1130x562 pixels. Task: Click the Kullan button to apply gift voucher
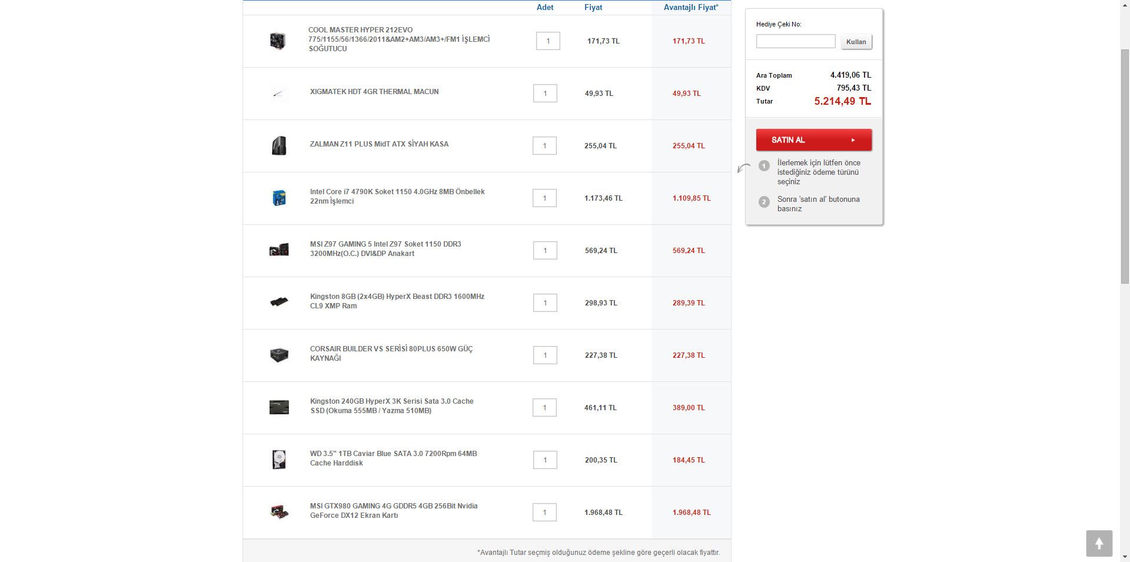pos(856,42)
